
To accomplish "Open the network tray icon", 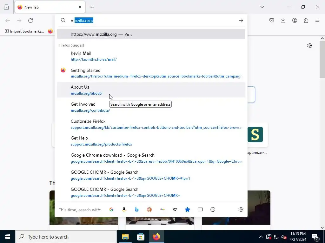I will click(x=276, y=237).
